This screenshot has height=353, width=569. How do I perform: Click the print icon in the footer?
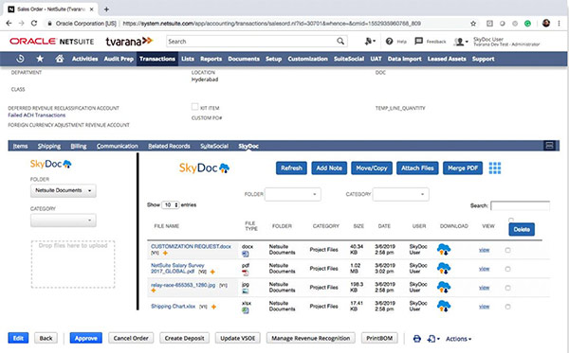point(417,339)
